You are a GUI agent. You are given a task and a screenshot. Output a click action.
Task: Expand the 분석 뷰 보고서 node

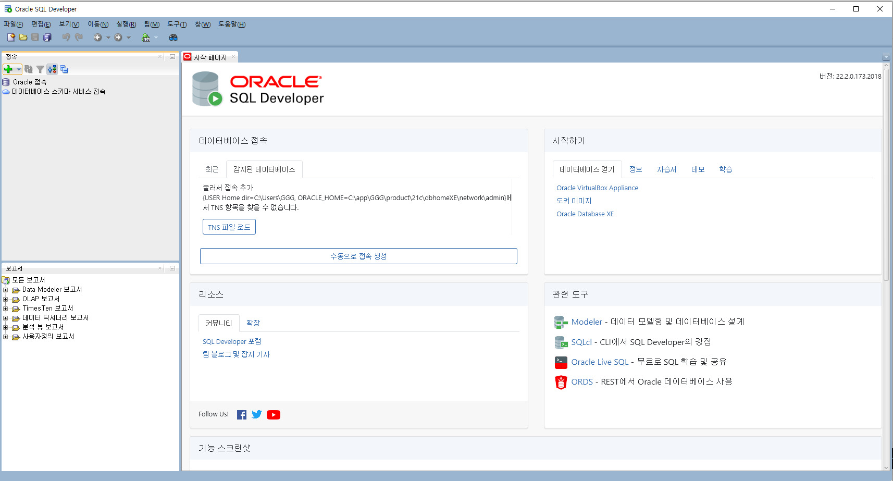[x=6, y=327]
